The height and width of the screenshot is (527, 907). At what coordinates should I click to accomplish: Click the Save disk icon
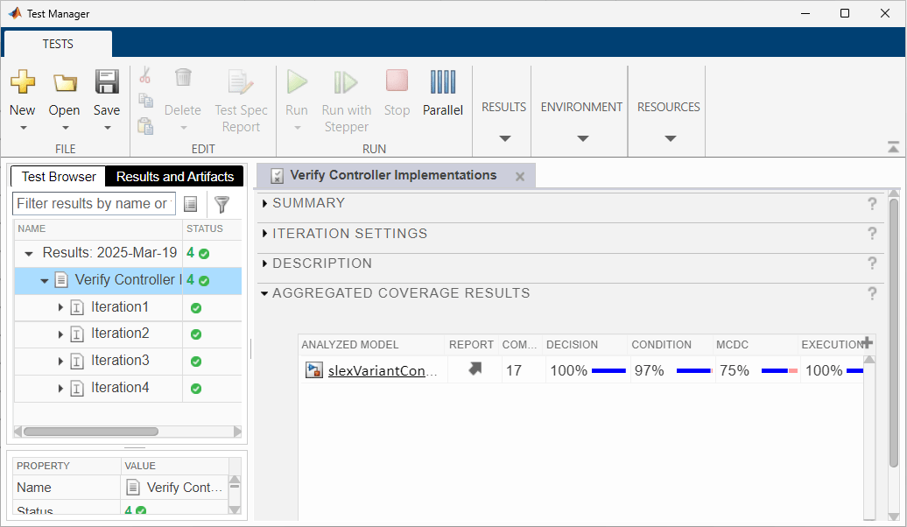click(107, 82)
